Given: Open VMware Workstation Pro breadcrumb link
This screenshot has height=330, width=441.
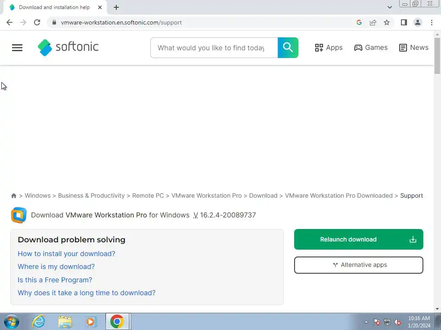Looking at the screenshot, I should click(206, 196).
